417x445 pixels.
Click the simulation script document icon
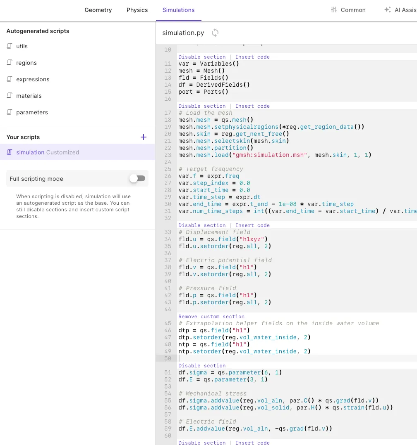pyautogui.click(x=10, y=152)
